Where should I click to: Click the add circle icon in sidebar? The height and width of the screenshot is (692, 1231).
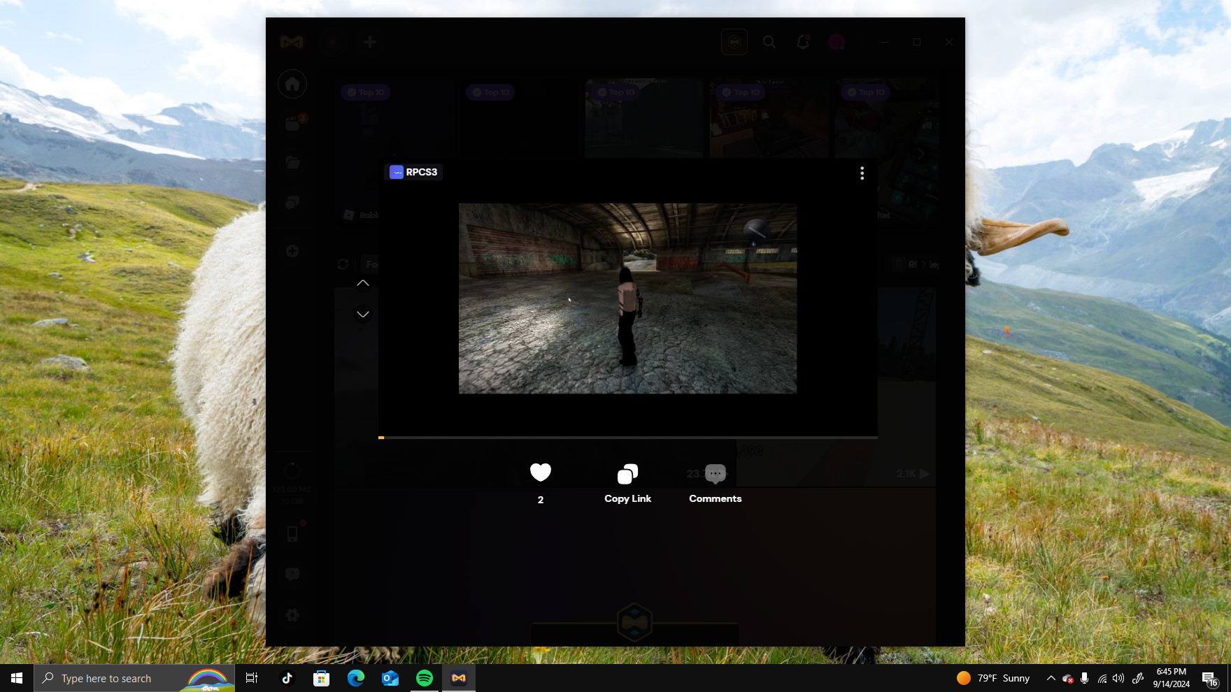click(x=292, y=251)
